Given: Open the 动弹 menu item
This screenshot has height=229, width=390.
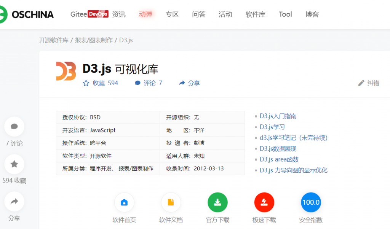Looking at the screenshot, I should [x=145, y=14].
